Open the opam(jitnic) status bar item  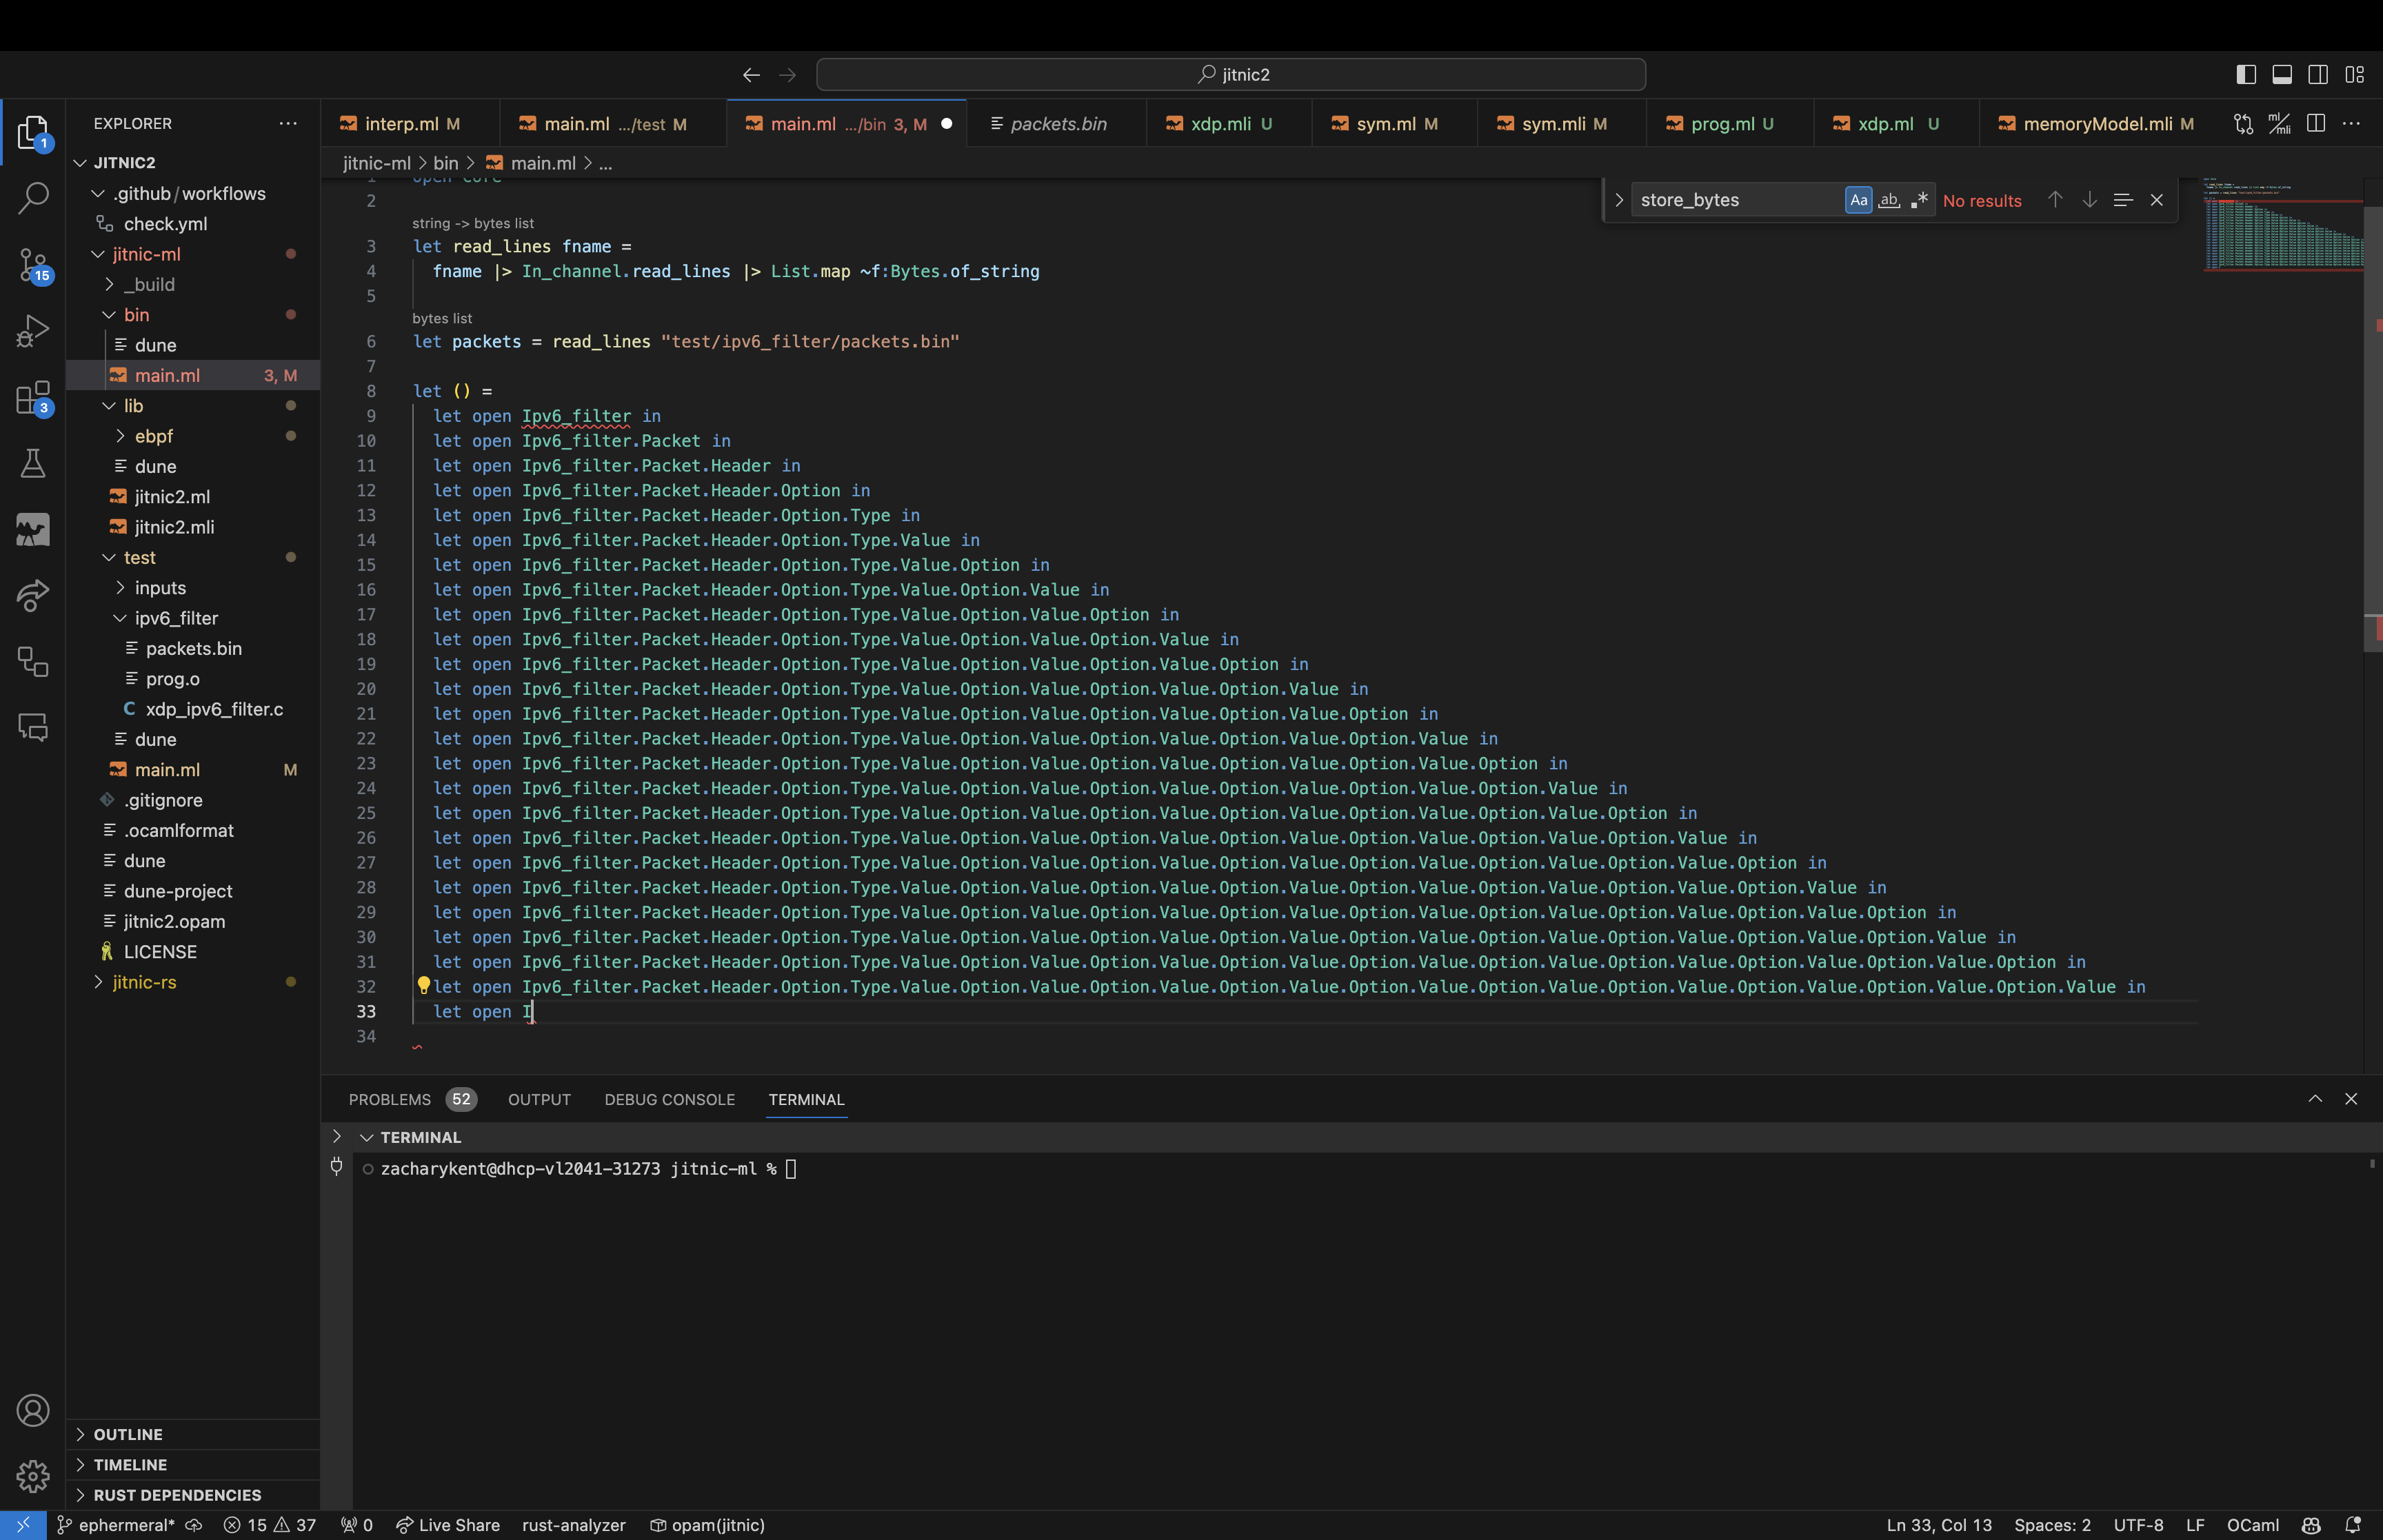707,1524
